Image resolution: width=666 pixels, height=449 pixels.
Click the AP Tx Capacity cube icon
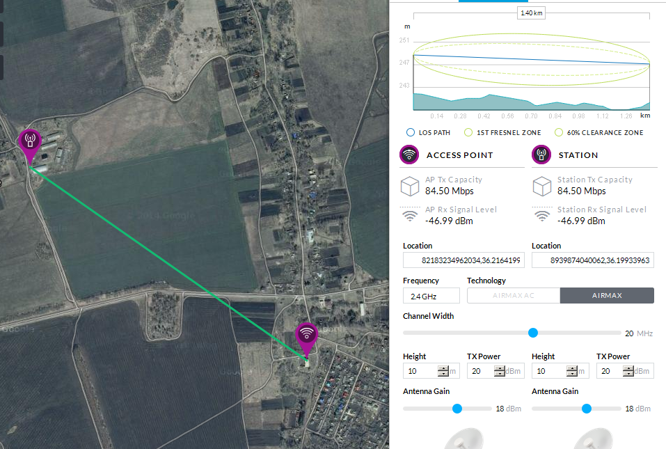click(410, 186)
